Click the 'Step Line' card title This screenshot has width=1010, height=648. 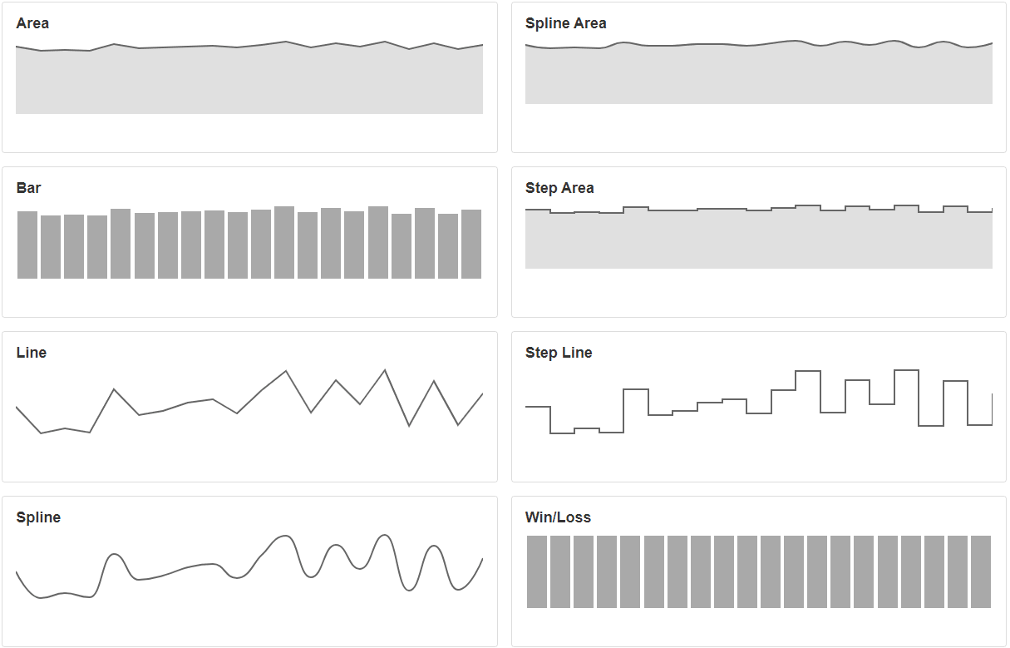(559, 353)
